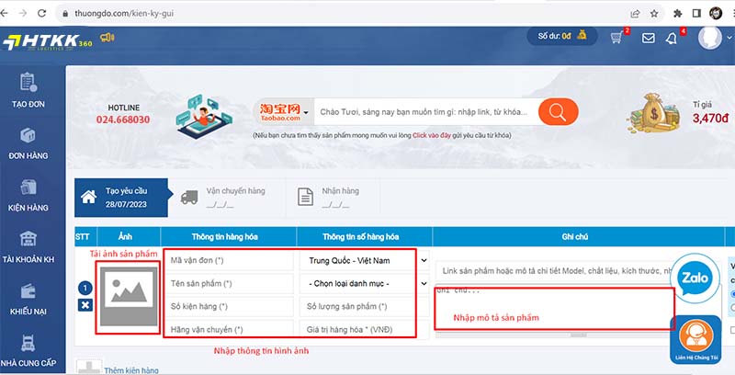This screenshot has height=375, width=735.
Task: Click the Số dư: 0đ balance button
Action: pyautogui.click(x=562, y=36)
